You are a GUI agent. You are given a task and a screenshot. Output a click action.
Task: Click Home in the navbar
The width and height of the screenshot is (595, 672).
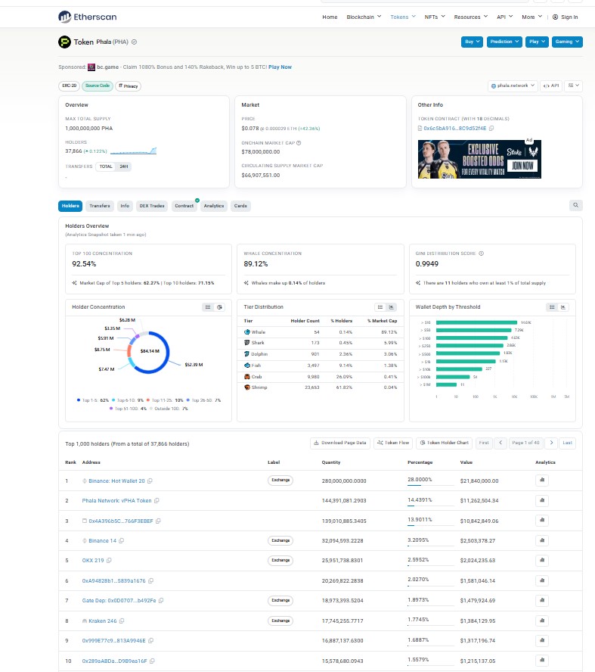click(x=330, y=17)
